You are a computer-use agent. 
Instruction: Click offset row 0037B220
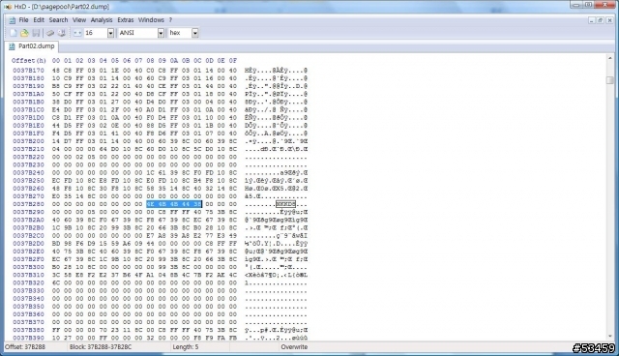(x=28, y=157)
